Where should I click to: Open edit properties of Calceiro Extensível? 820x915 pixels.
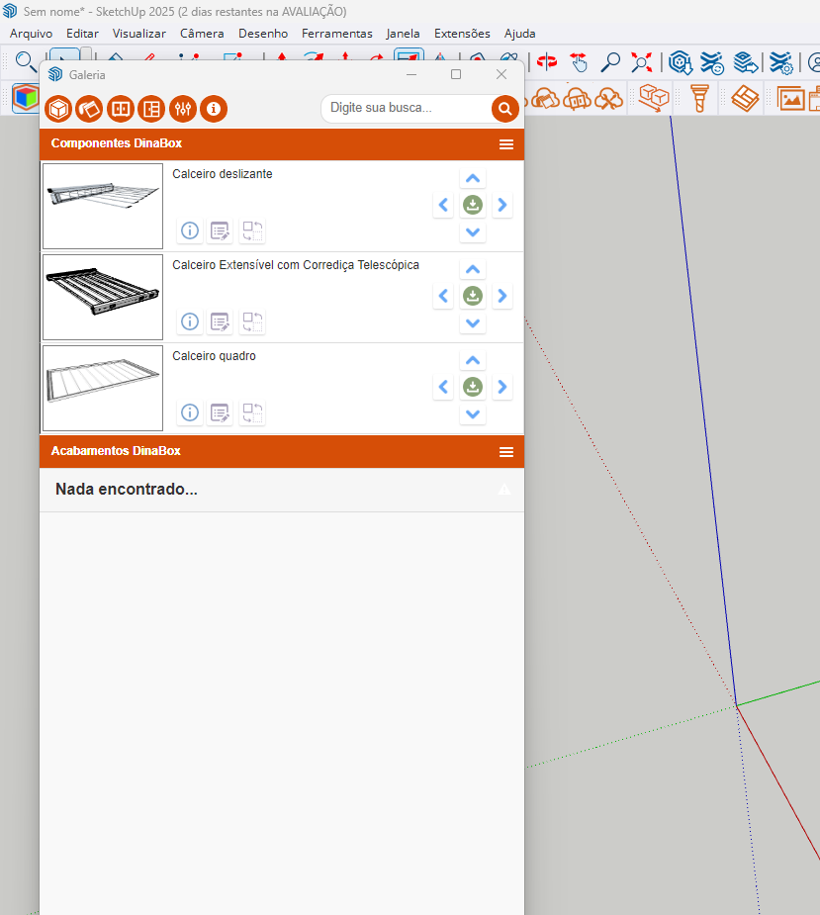click(x=221, y=321)
